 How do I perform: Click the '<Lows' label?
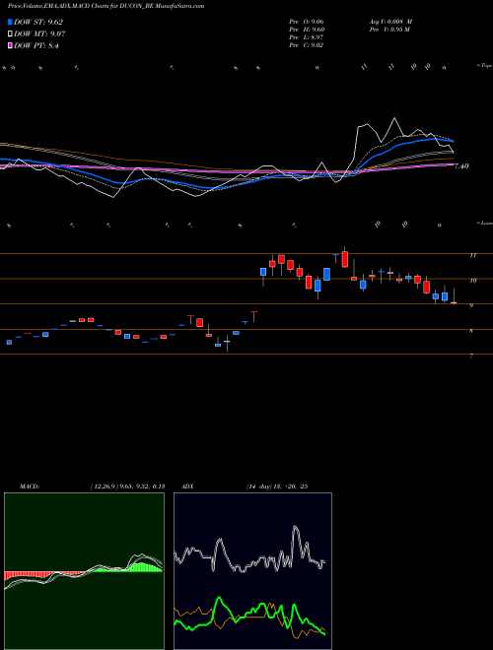(x=484, y=223)
